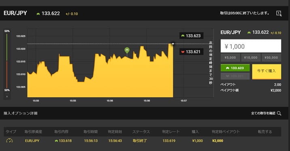This screenshot has height=151, width=290.
Task: Click the 判定時刻 column header
Action: 115,132
